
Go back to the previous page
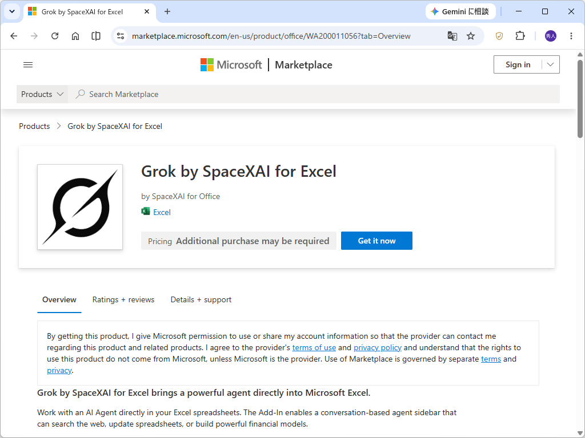(14, 36)
